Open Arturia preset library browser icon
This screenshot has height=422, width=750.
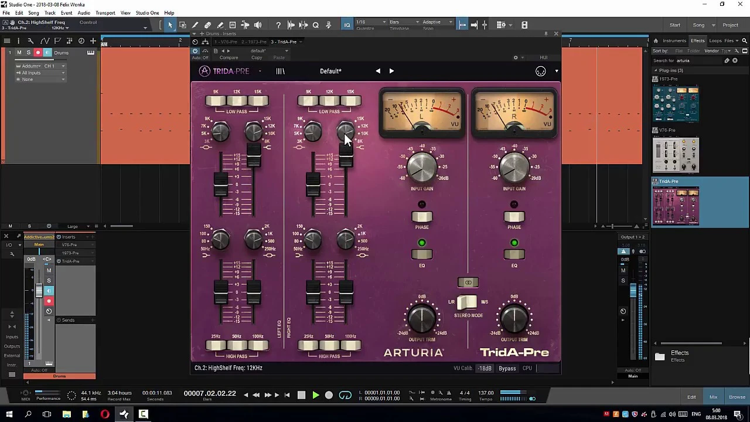(x=280, y=72)
